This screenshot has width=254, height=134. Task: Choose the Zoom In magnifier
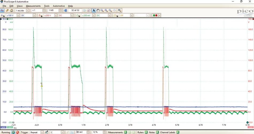pos(106,10)
